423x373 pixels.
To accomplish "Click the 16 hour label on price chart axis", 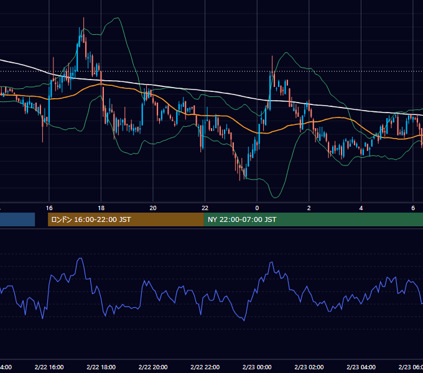I will point(49,208).
